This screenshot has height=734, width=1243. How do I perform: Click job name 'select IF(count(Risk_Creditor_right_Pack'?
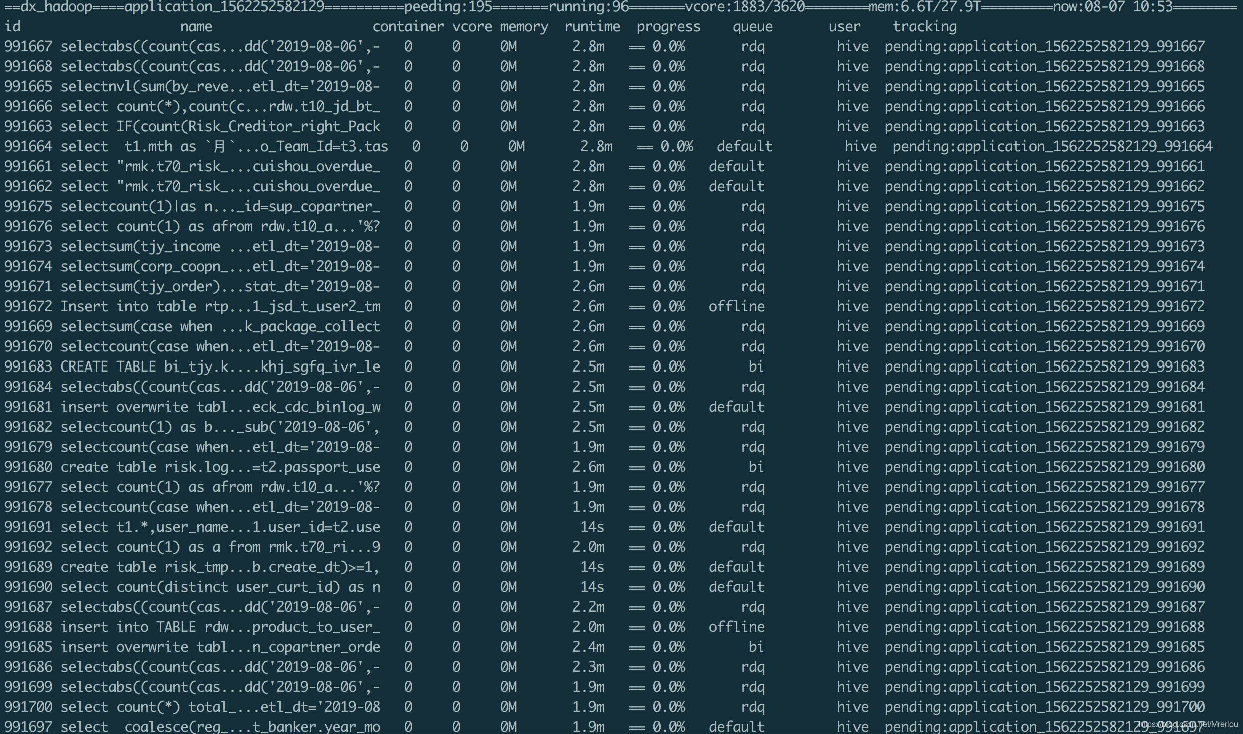coord(220,126)
